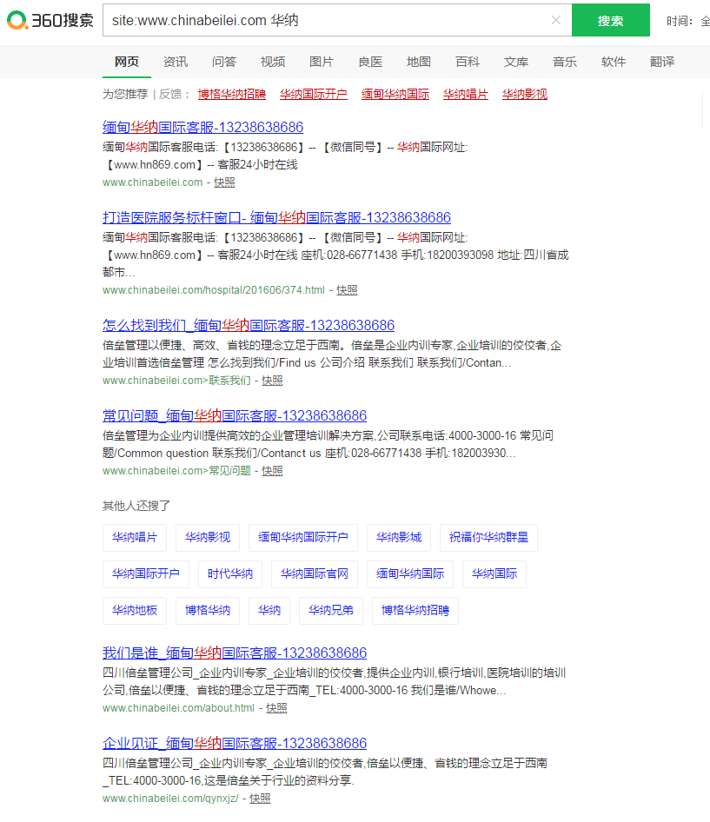Click related search chip 博格华纳
The width and height of the screenshot is (710, 822).
click(x=208, y=611)
